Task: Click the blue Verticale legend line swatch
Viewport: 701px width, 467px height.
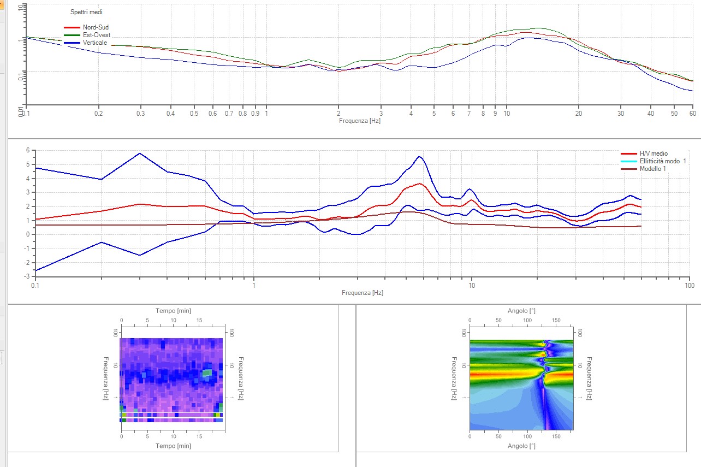Action: coord(72,43)
